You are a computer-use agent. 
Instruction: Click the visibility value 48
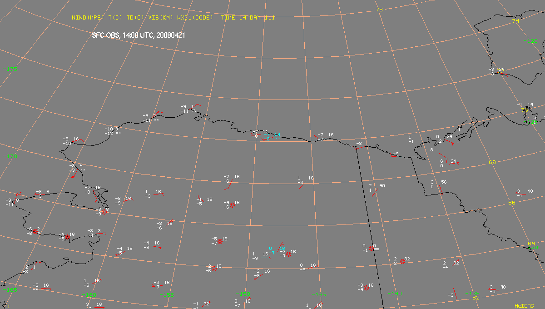tap(503, 287)
